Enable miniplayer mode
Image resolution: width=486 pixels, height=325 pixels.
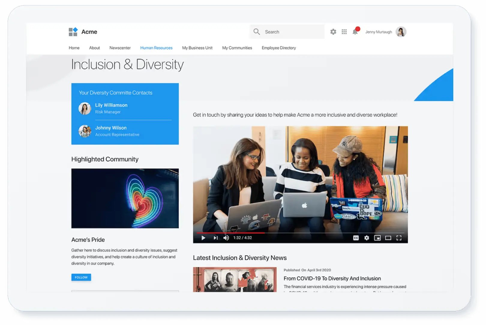click(377, 238)
